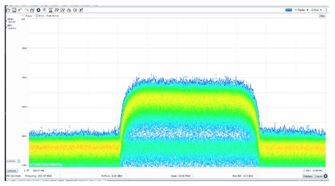Expand the Spectrum display selector

coord(19,161)
